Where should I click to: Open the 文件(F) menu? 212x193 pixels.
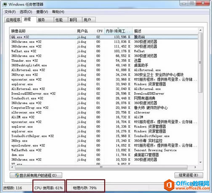coord(10,12)
